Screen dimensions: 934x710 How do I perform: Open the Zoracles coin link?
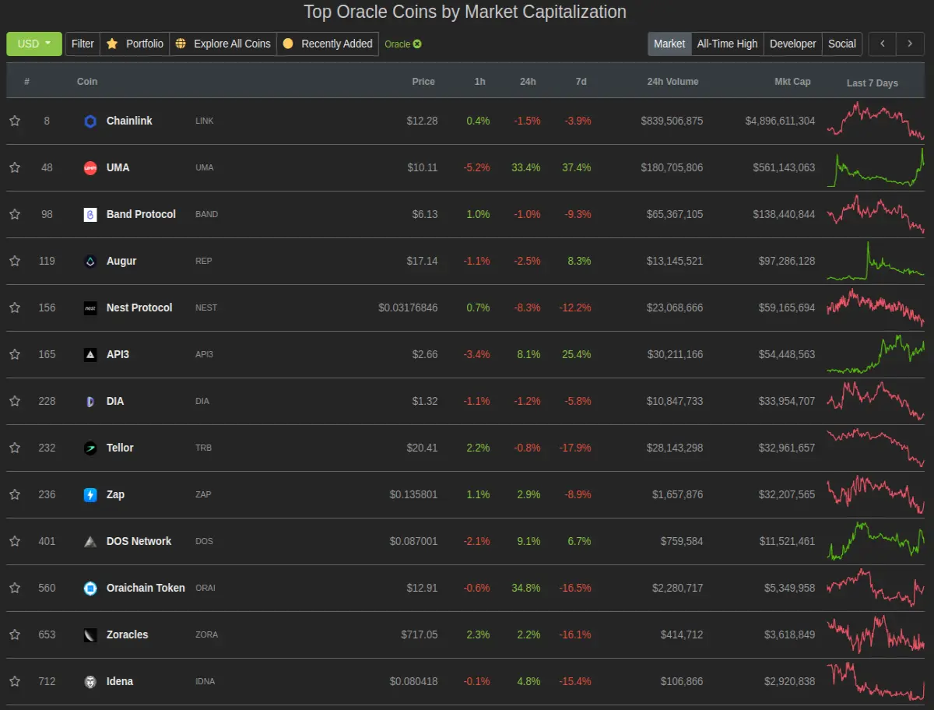pos(127,634)
